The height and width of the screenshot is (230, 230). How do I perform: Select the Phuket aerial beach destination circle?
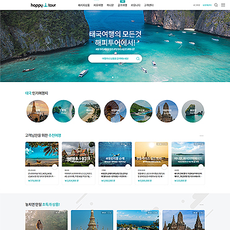pos(63,111)
